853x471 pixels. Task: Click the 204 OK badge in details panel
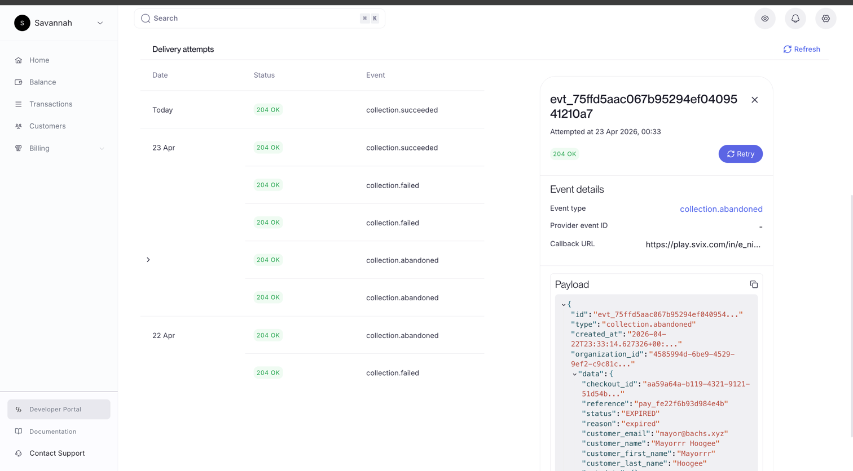pos(564,154)
